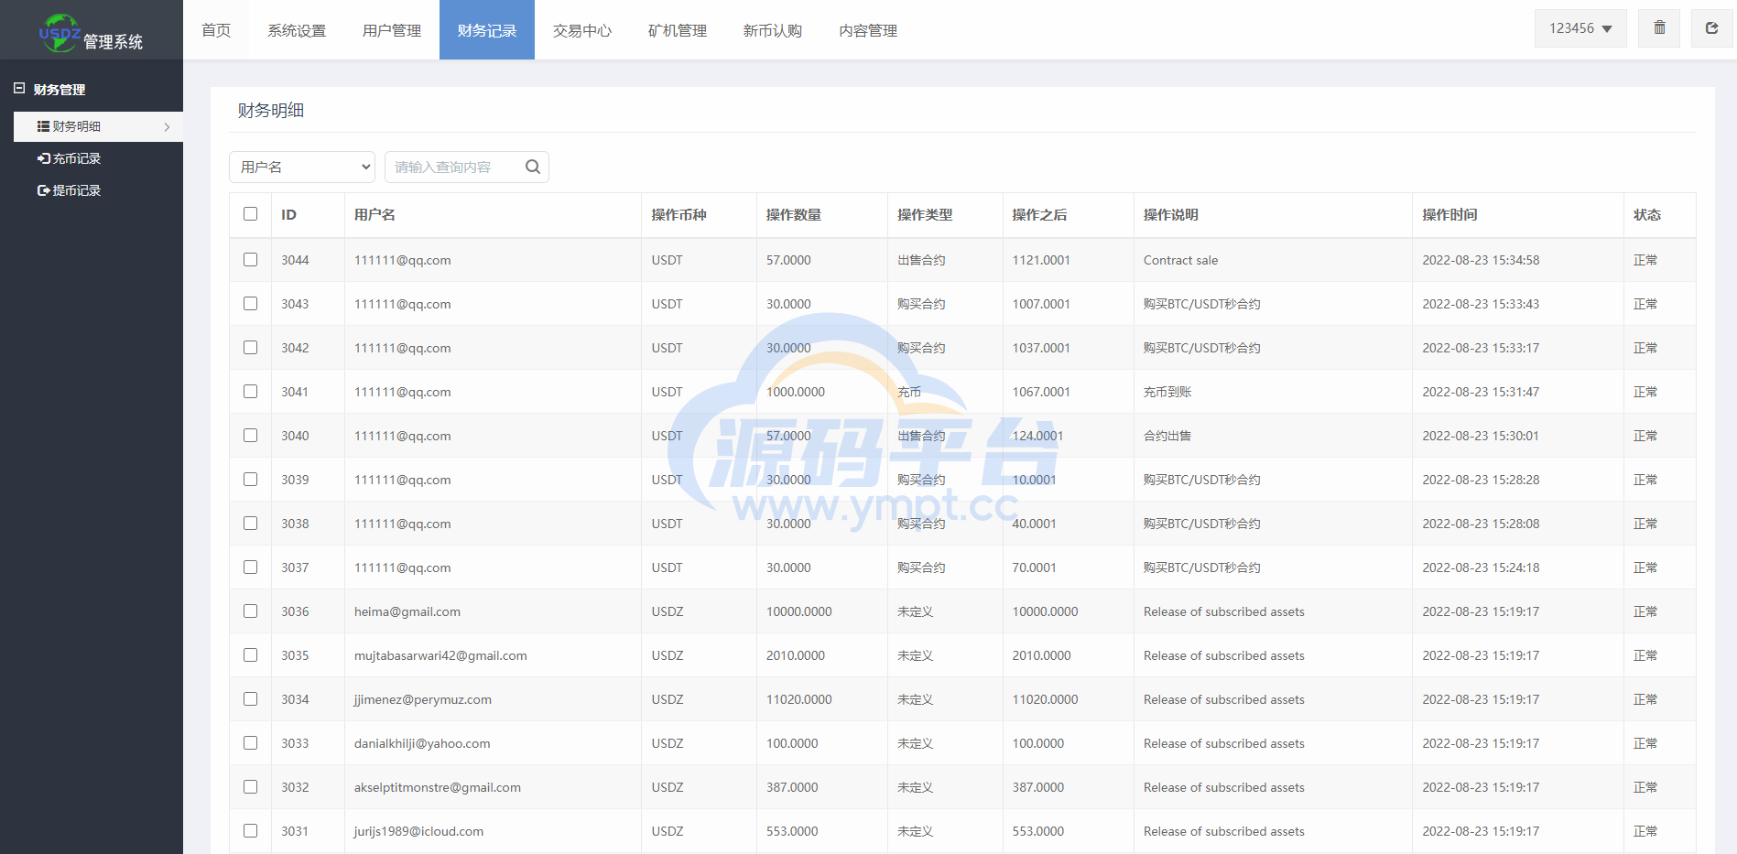Check the row 3044 checkbox
The width and height of the screenshot is (1737, 854).
point(251,260)
